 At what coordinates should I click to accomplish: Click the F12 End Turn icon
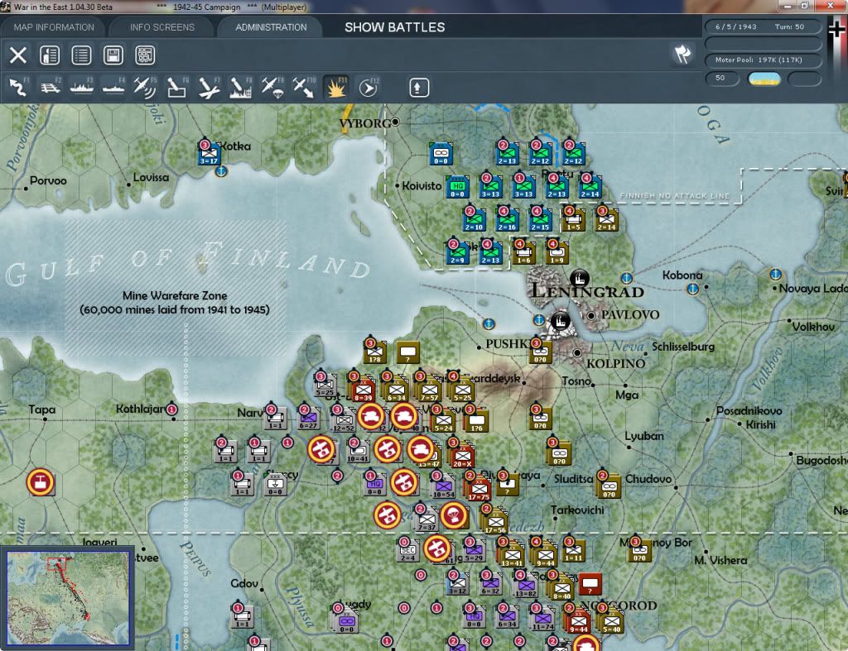tap(368, 88)
